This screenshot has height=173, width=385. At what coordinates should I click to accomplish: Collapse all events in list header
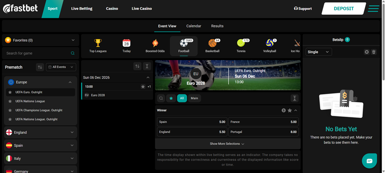[147, 66]
